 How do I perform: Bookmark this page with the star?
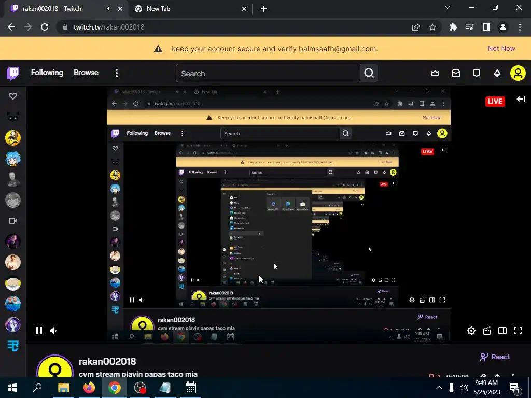click(432, 27)
